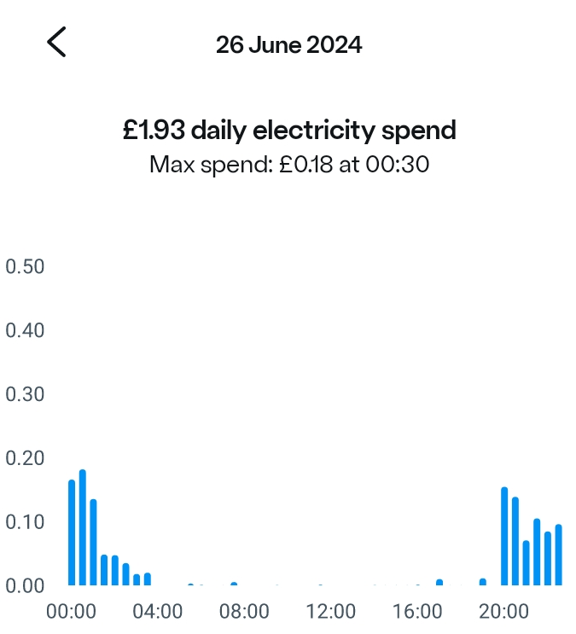Viewport: 576px width, 634px height.
Task: Click the 0.10 value axis label
Action: tap(25, 521)
